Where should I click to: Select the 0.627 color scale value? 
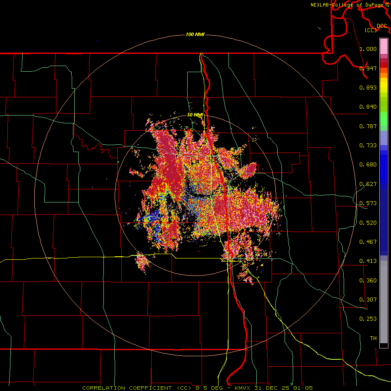tap(368, 184)
